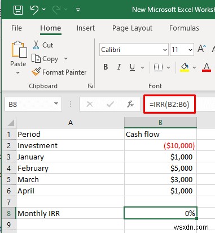Screen dimensions: 215x233
Task: Select row header 7
Action: (9, 202)
